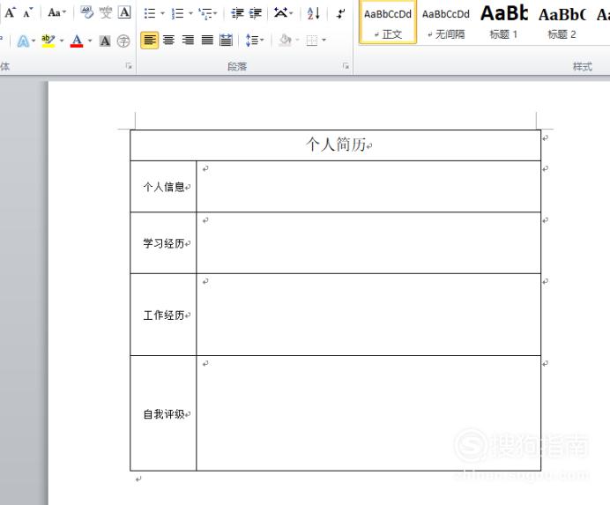Click the Line Spacing icon
Screen dimensions: 610x505
pyautogui.click(x=252, y=40)
